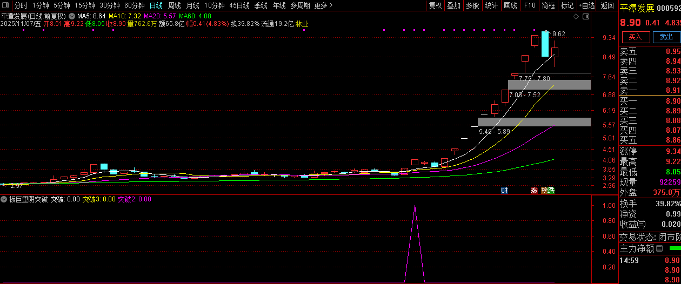
Task: Click the magenta signal spike peak in sub-chart
Action: (x=415, y=206)
